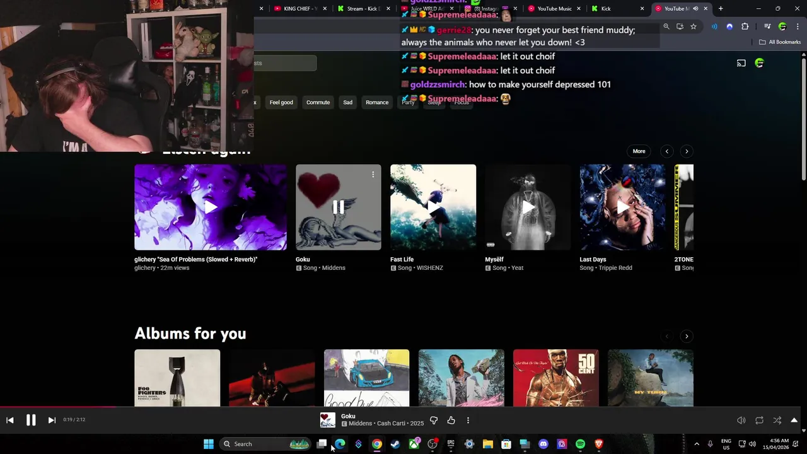Open Spotify from the taskbar
This screenshot has height=454, width=807.
(x=580, y=444)
